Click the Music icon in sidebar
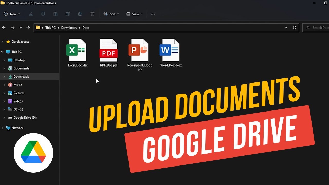329x185 pixels. click(x=10, y=85)
